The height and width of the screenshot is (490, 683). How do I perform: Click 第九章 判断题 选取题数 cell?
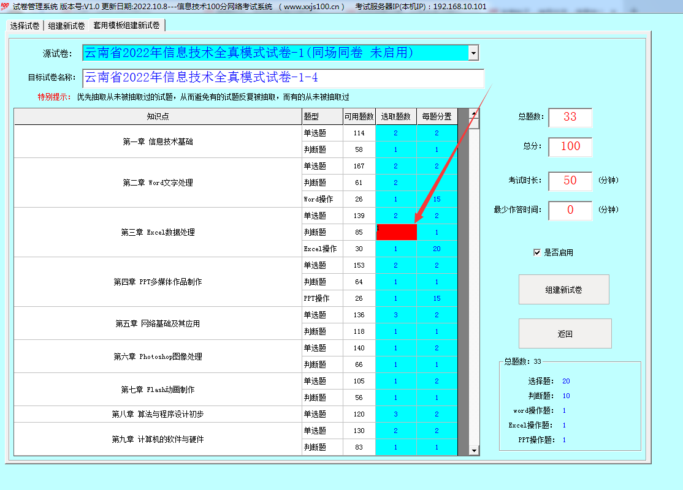pyautogui.click(x=396, y=447)
